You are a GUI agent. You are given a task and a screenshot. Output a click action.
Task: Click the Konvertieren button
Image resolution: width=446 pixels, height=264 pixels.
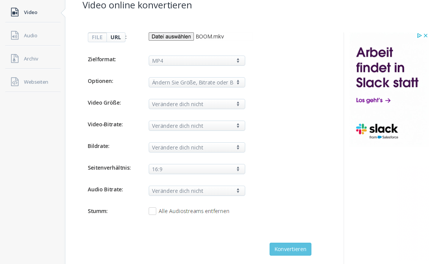[290, 249]
